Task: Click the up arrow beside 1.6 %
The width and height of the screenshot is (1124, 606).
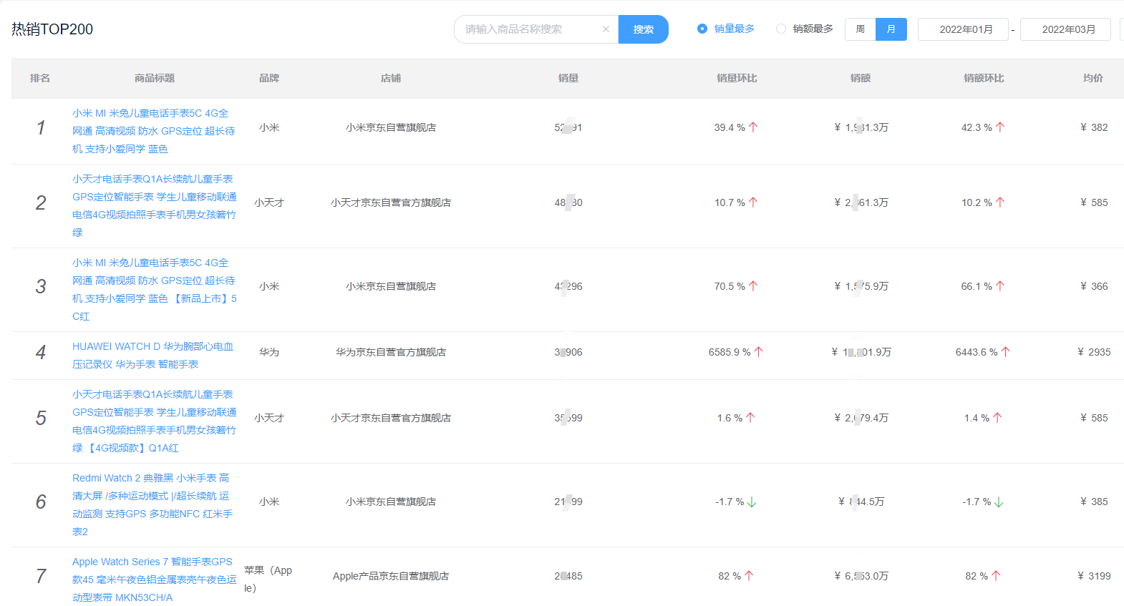Action: [x=750, y=418]
